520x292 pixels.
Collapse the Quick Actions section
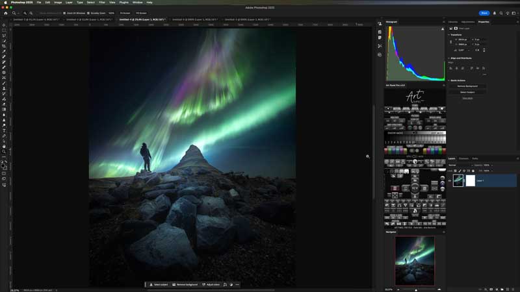click(x=449, y=80)
